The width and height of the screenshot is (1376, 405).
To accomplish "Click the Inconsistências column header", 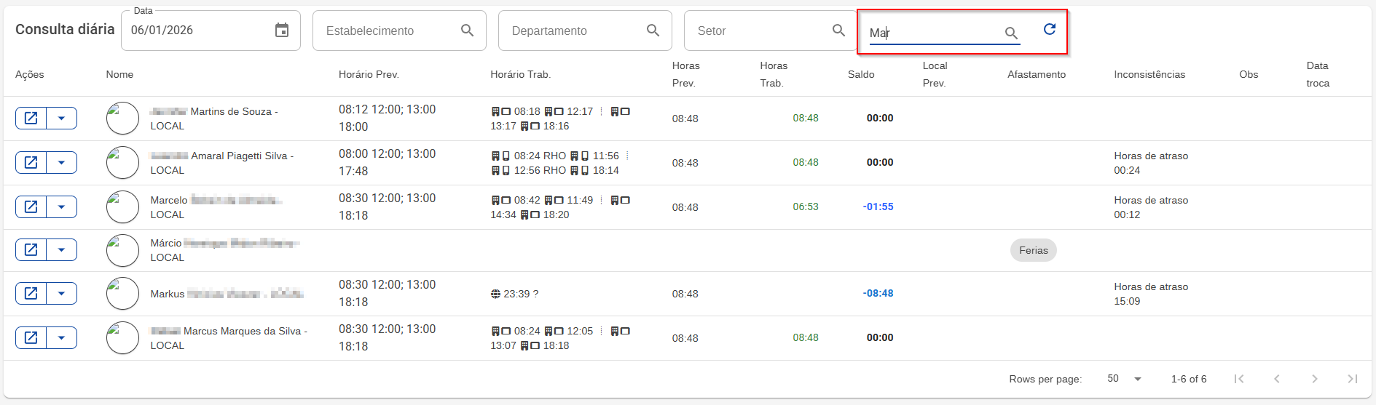I will pos(1149,74).
